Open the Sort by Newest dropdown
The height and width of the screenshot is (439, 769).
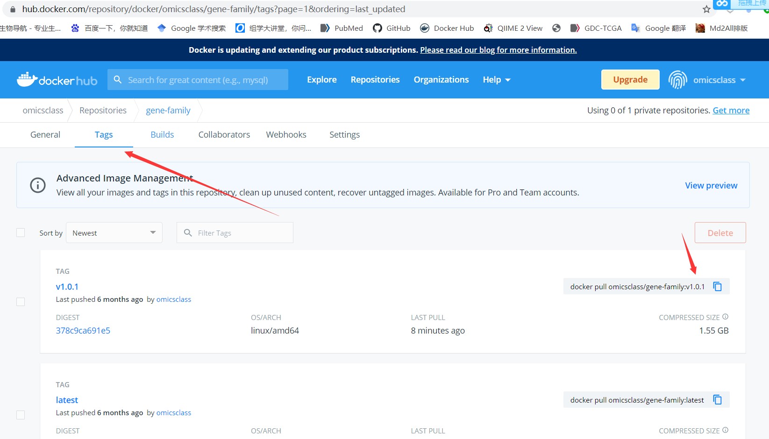[114, 232]
